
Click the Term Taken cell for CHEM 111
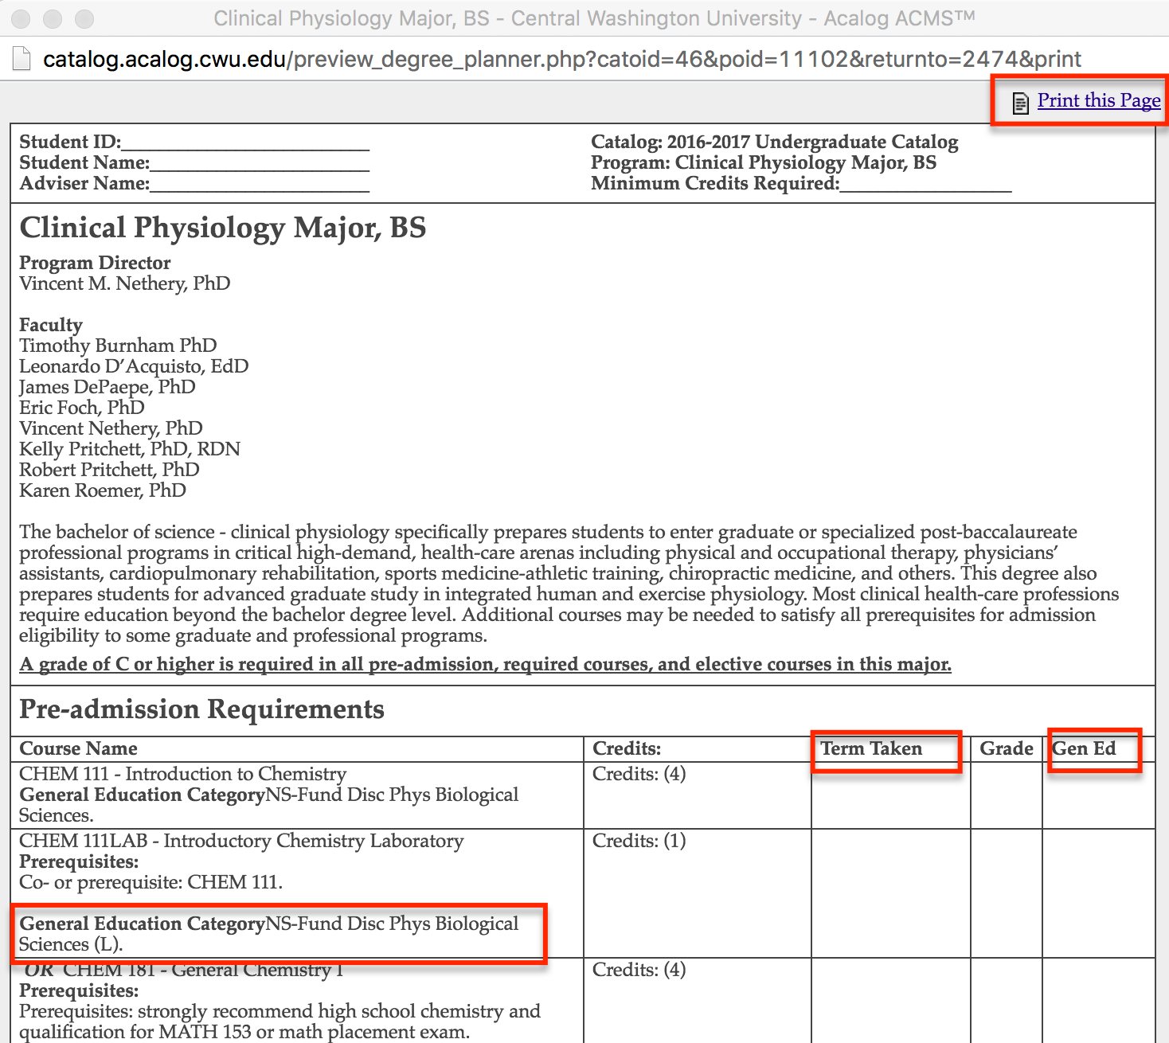click(891, 795)
